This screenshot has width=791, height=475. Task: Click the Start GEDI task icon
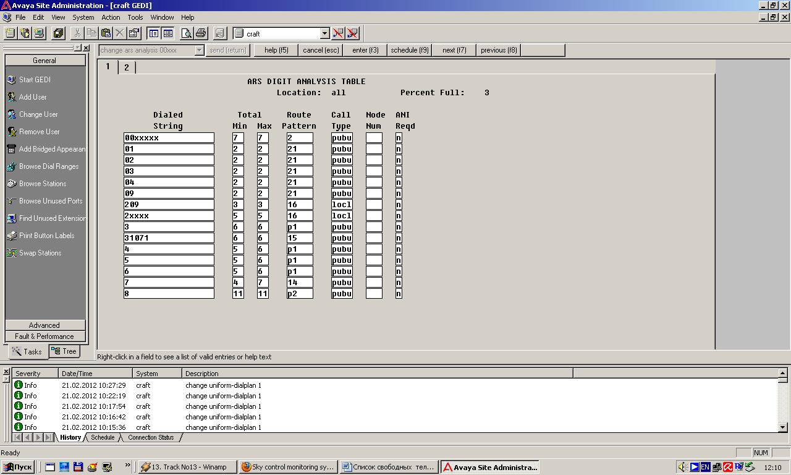tap(11, 80)
